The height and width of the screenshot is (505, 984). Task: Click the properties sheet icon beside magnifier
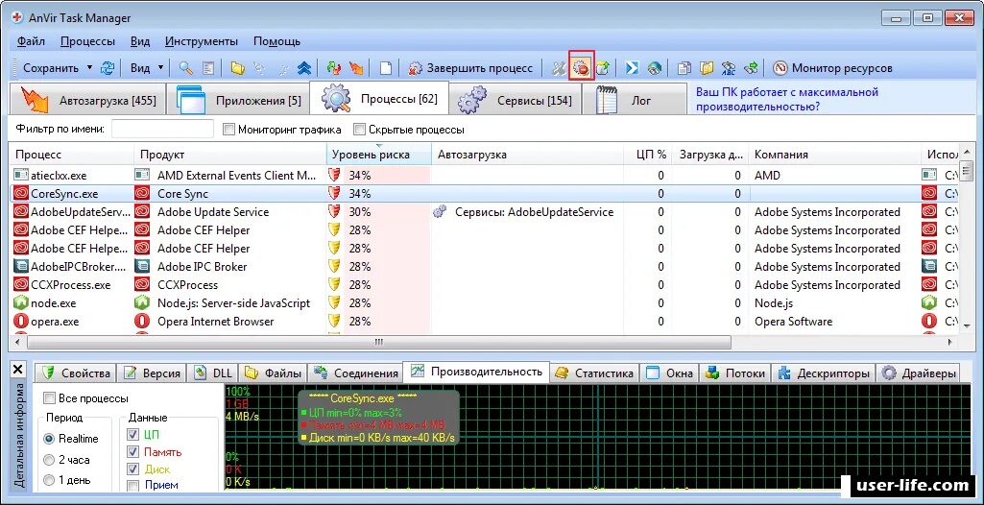(x=207, y=68)
